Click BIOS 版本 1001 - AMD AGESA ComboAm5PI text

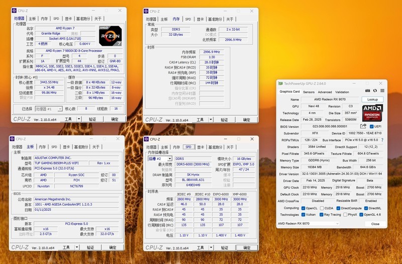tap(76, 204)
